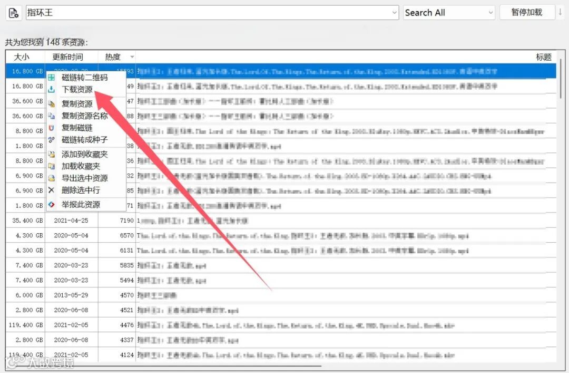
Task: Open 加载收藏夹 from the context menu
Action: pyautogui.click(x=81, y=166)
